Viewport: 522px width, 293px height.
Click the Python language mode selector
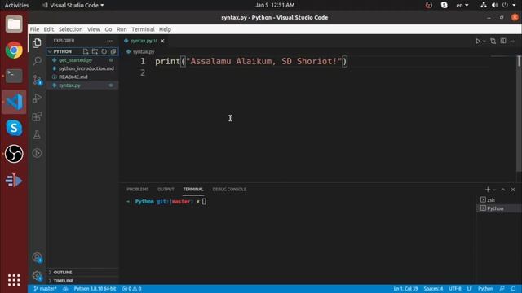point(485,289)
